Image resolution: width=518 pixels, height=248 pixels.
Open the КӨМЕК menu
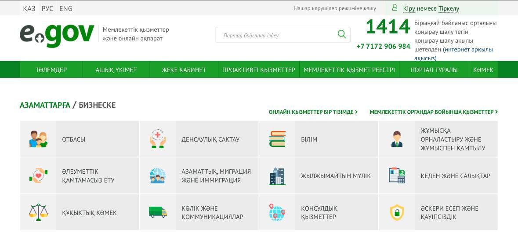tap(483, 70)
